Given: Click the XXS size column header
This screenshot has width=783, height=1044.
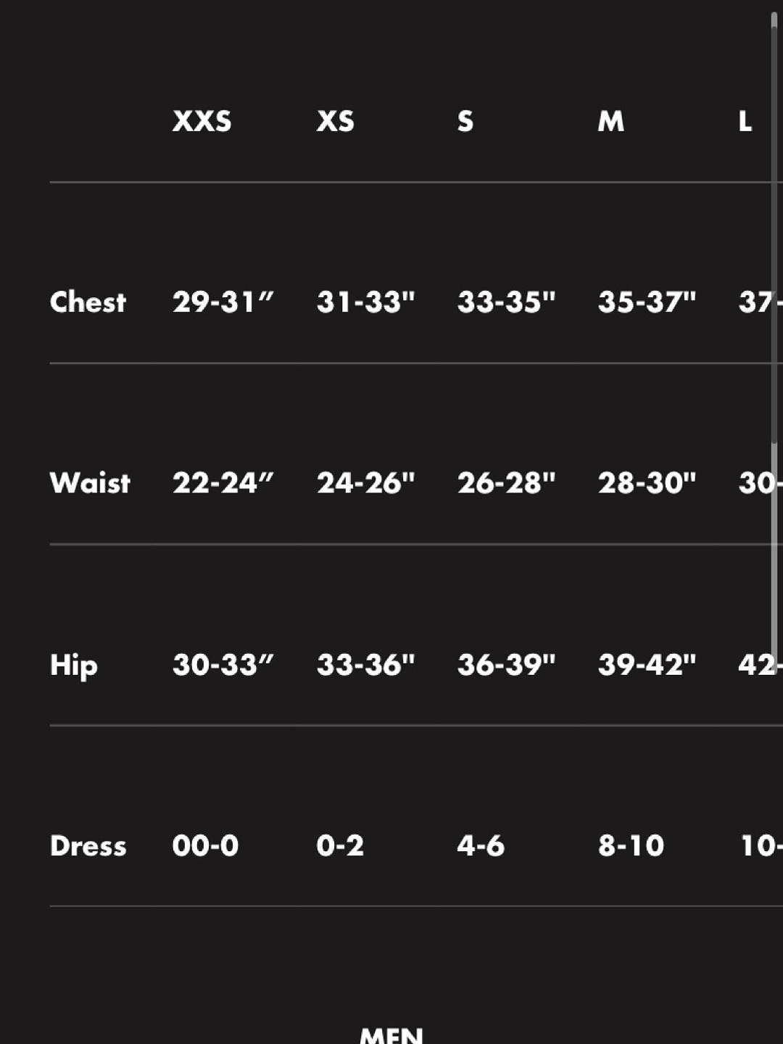Looking at the screenshot, I should 202,121.
